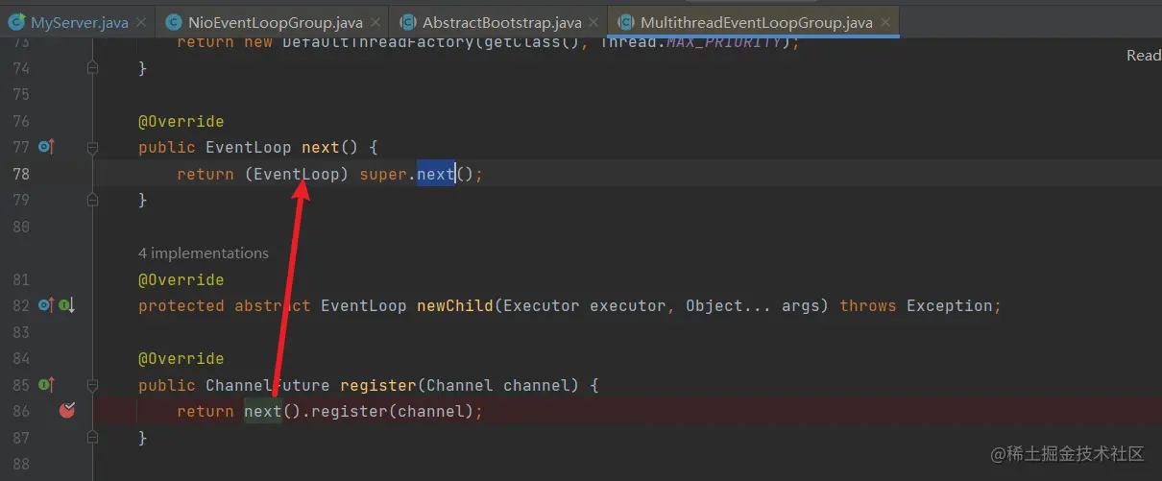This screenshot has height=481, width=1162.
Task: Collapse the next() method at line 77
Action: tap(92, 148)
